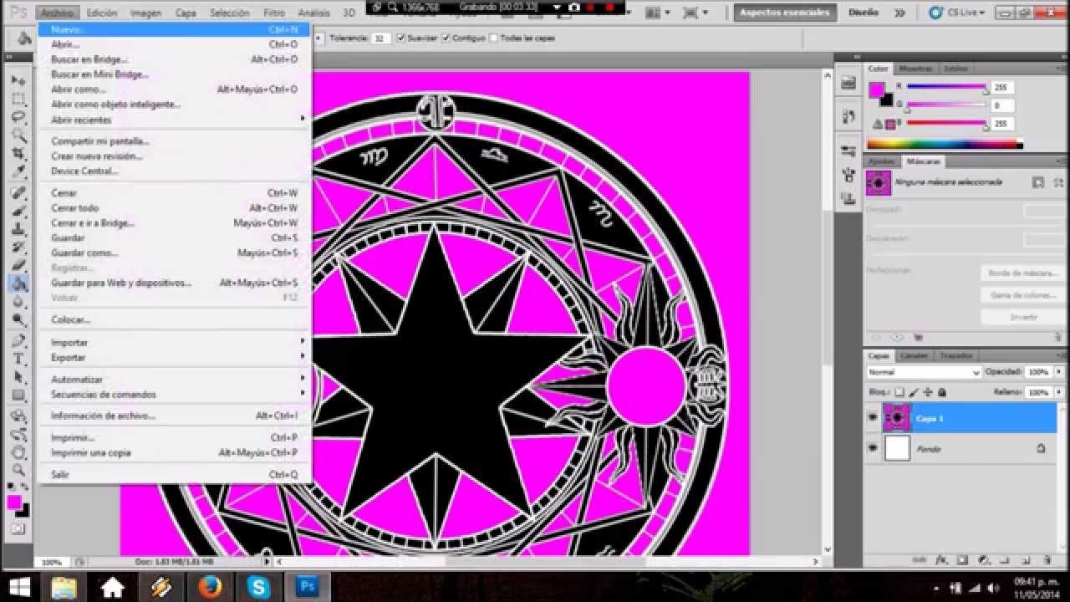Choose Guardar como... menu entry

coord(176,253)
